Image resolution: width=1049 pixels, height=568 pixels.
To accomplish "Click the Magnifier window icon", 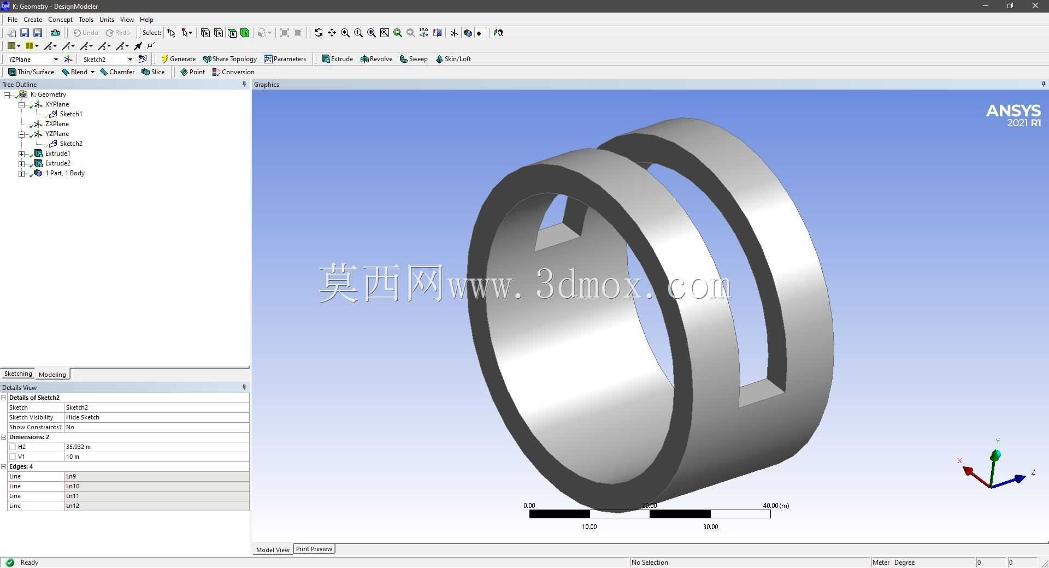I will (x=385, y=33).
